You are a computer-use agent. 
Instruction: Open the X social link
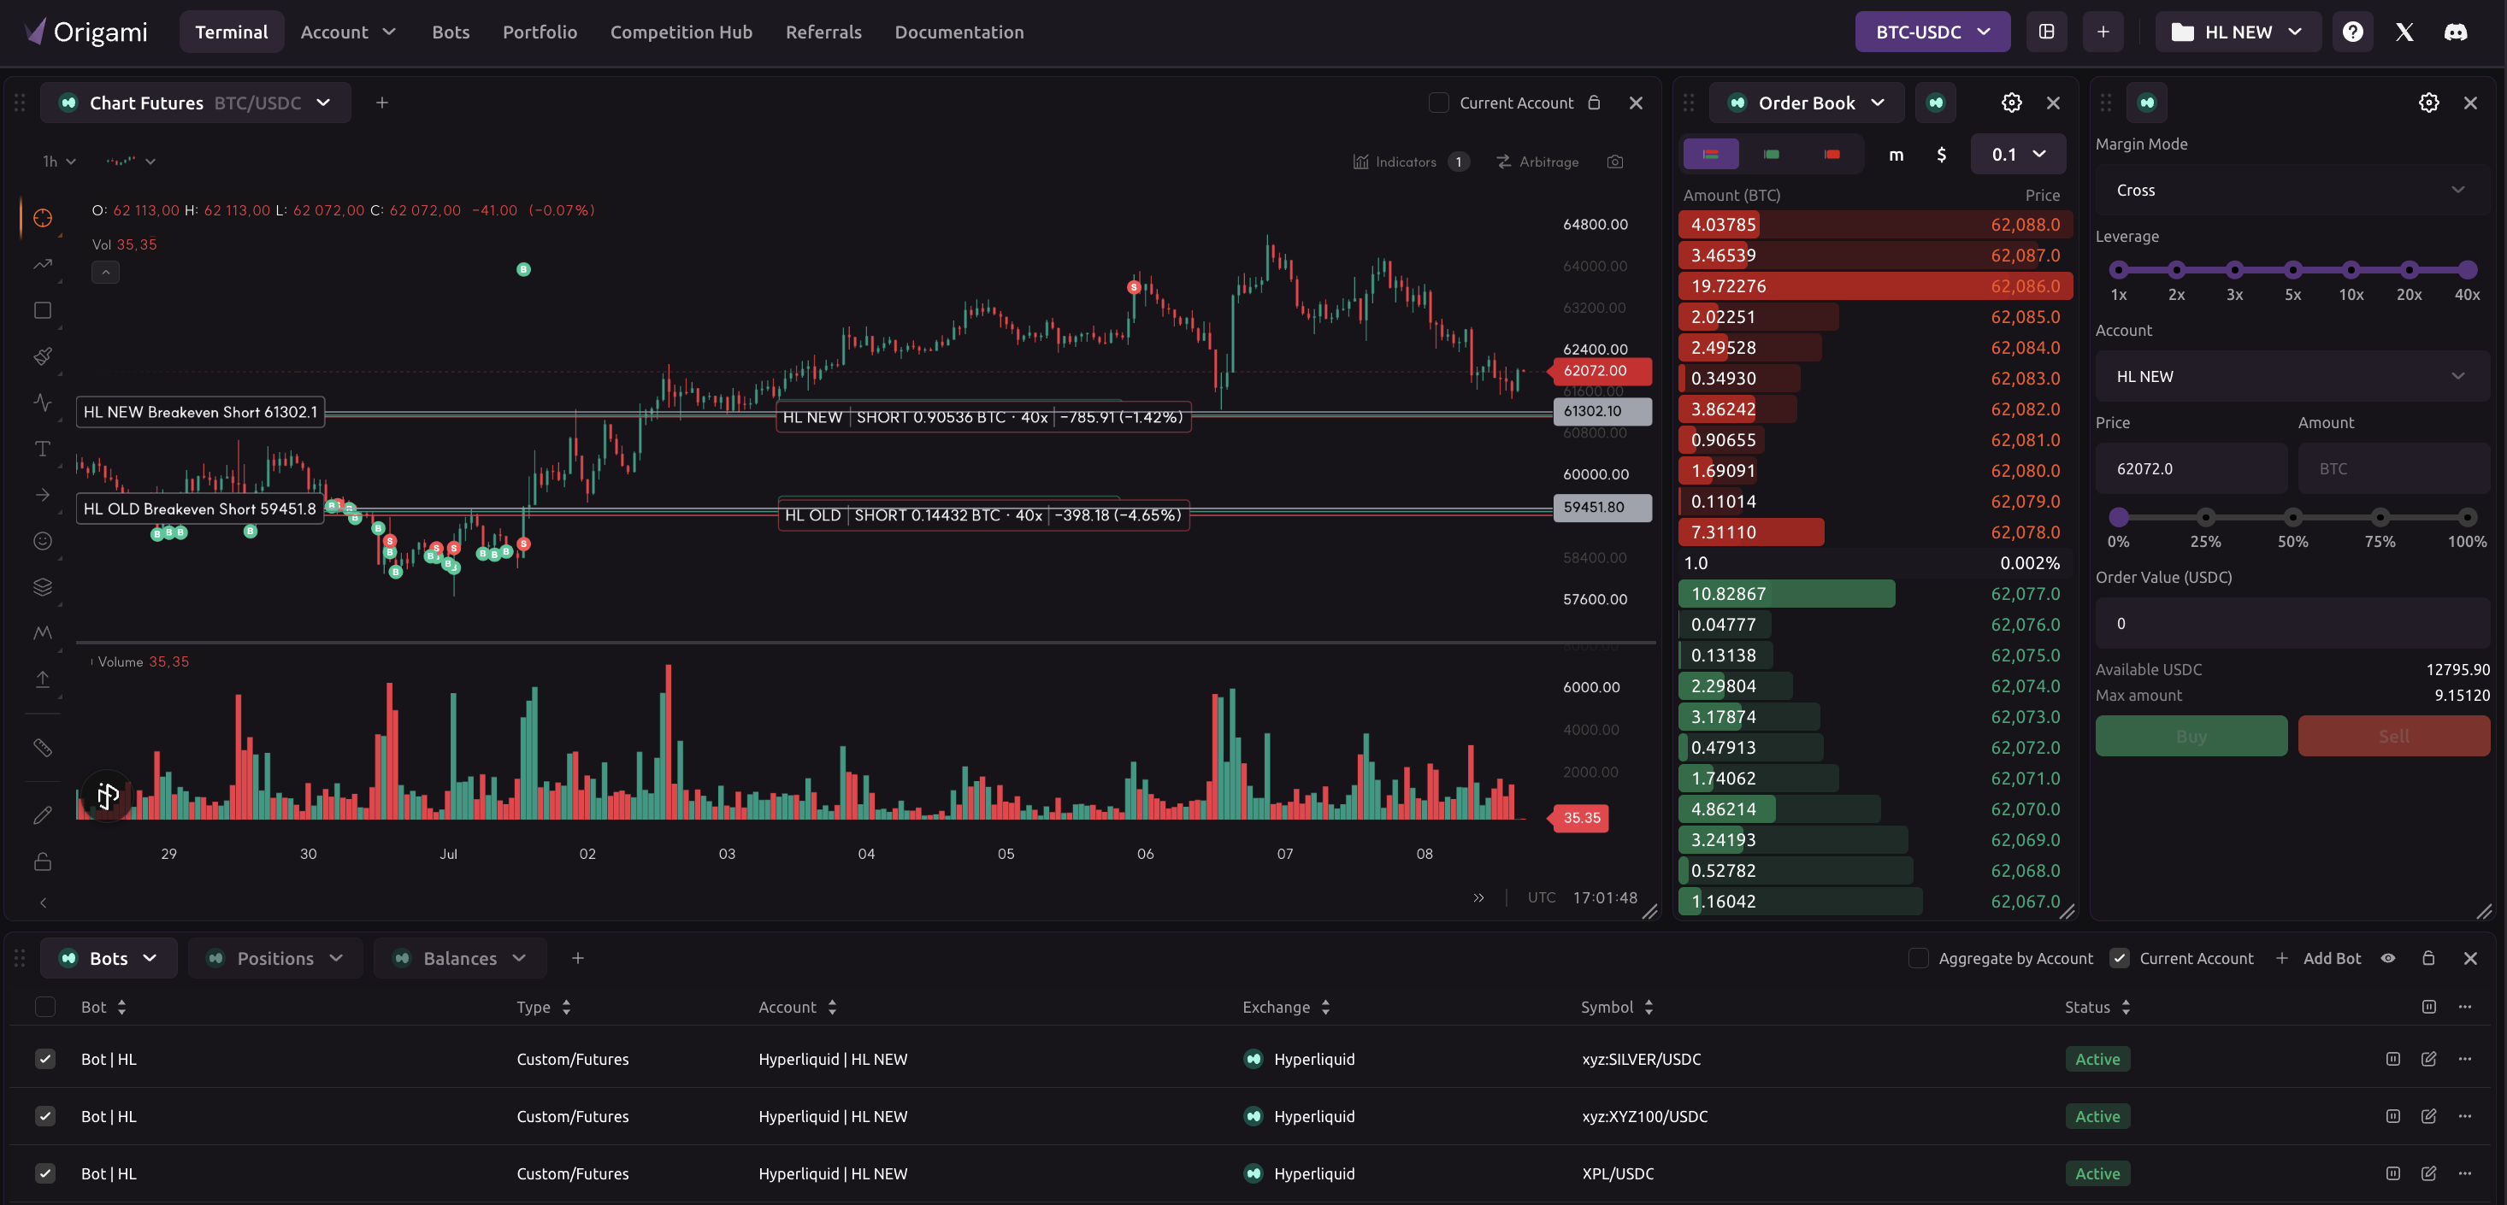pyautogui.click(x=2404, y=32)
